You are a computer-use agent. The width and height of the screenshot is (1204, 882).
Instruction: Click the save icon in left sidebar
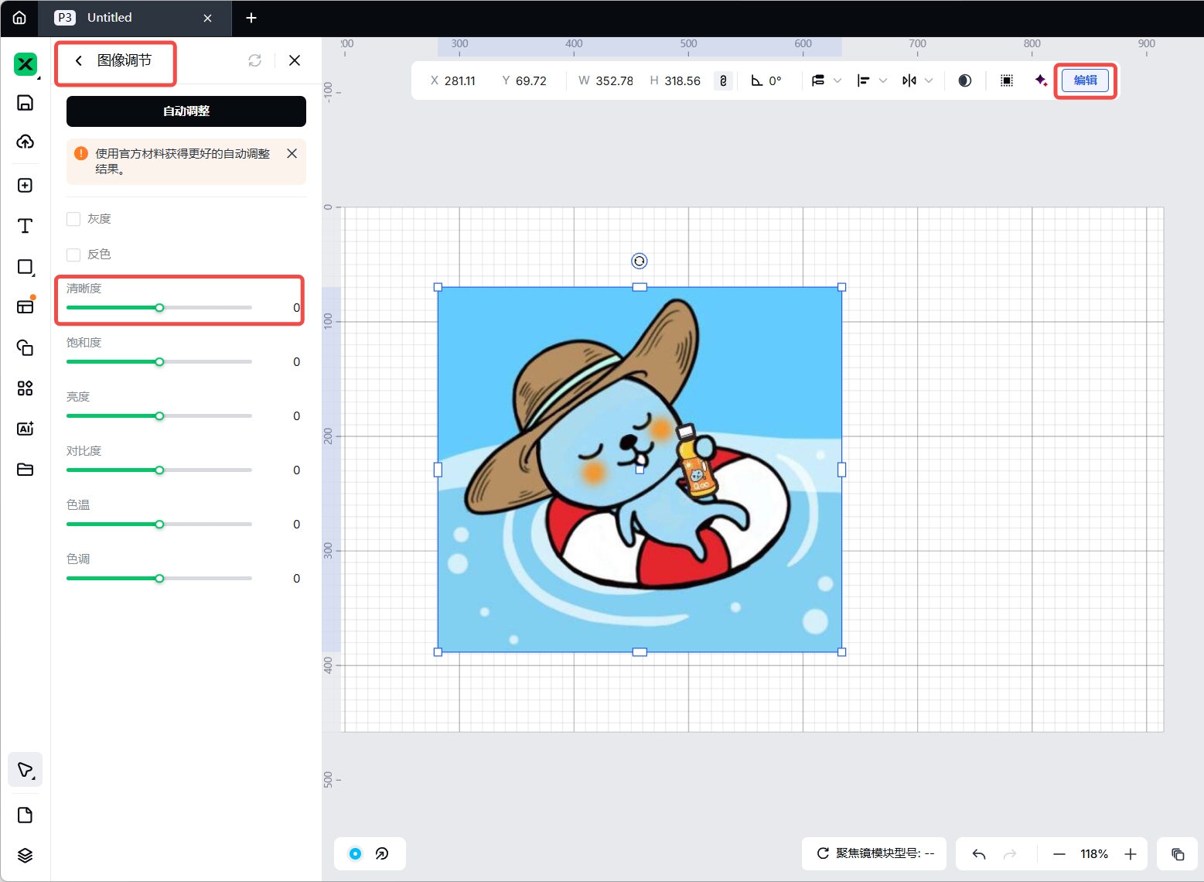pyautogui.click(x=25, y=103)
